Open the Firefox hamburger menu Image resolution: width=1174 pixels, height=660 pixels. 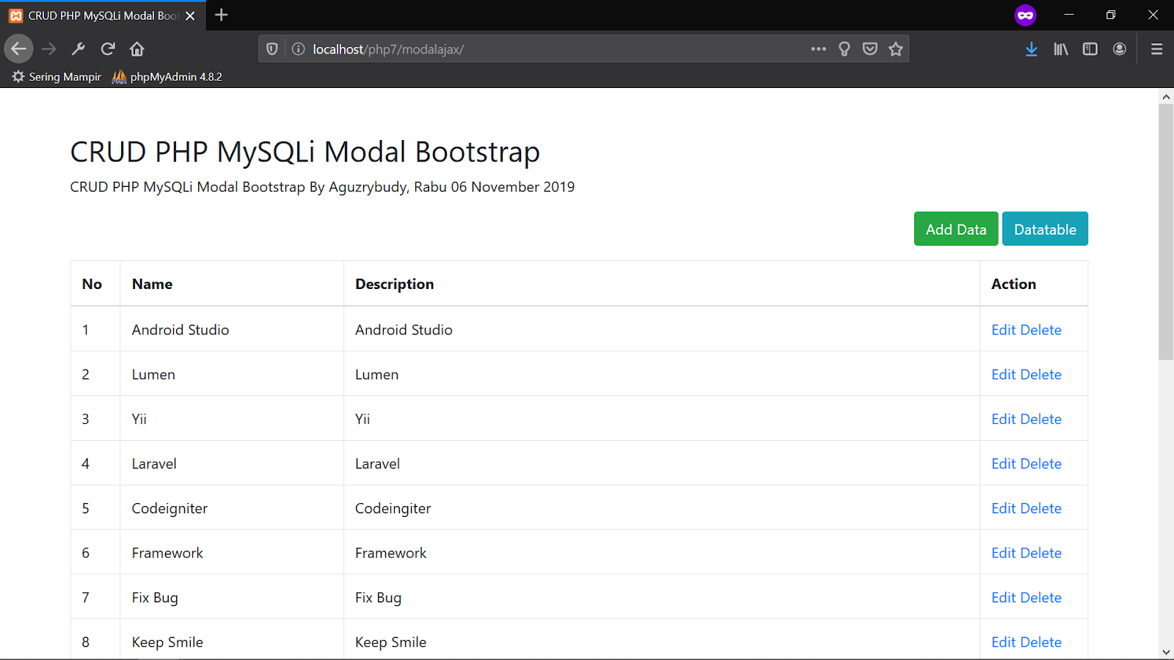(x=1157, y=49)
